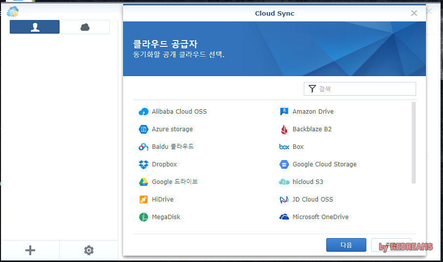Add a connection with the plus icon
The width and height of the screenshot is (443, 262).
[30, 250]
